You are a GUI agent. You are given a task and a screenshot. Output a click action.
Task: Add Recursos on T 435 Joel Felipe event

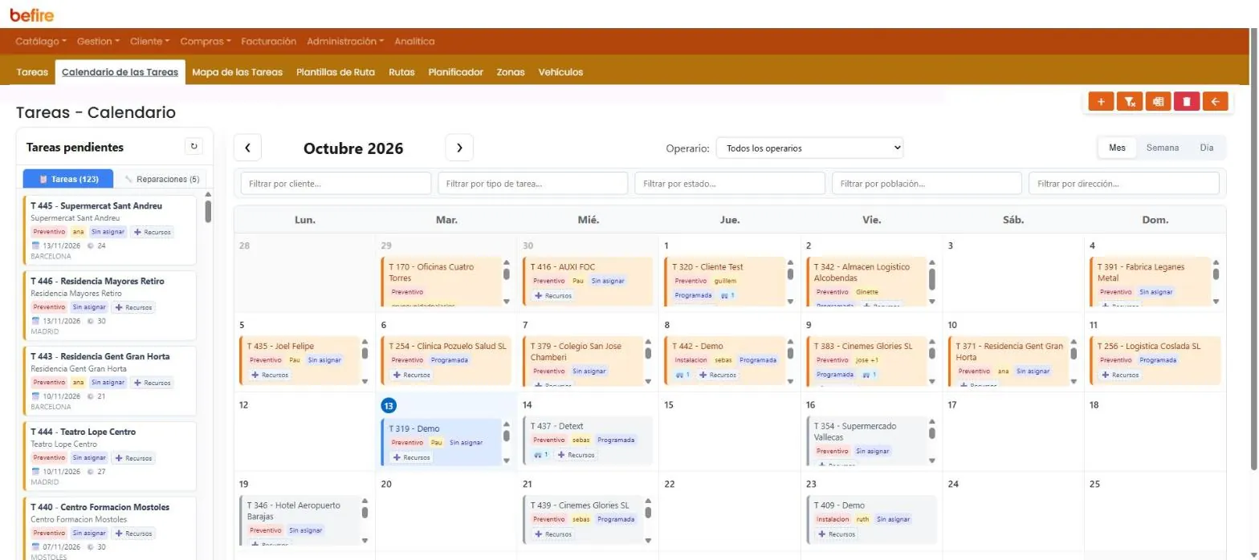coord(270,375)
